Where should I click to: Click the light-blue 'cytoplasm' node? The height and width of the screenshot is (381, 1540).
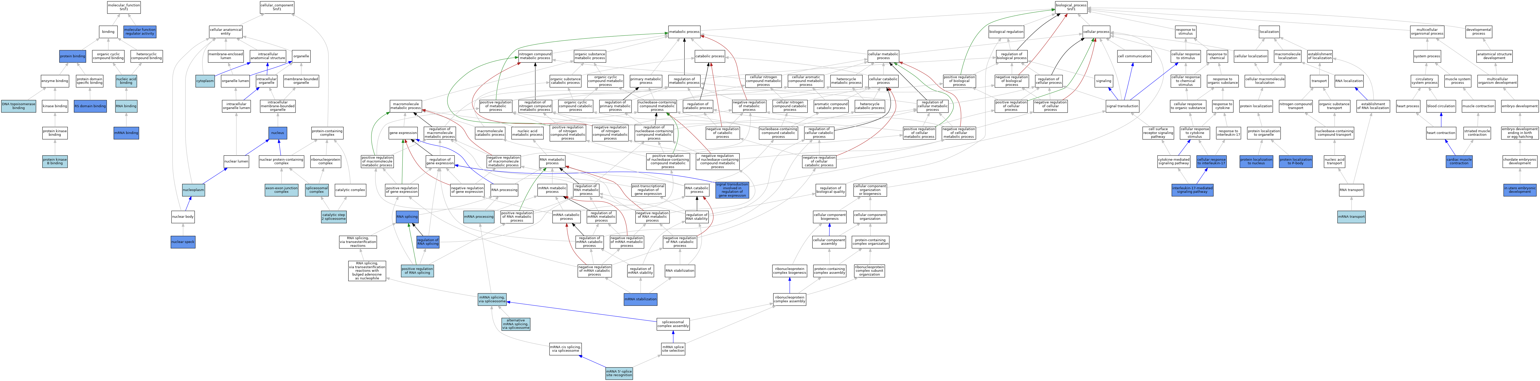(205, 81)
